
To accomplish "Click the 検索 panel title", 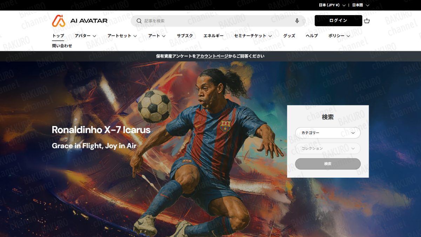I will click(x=328, y=117).
